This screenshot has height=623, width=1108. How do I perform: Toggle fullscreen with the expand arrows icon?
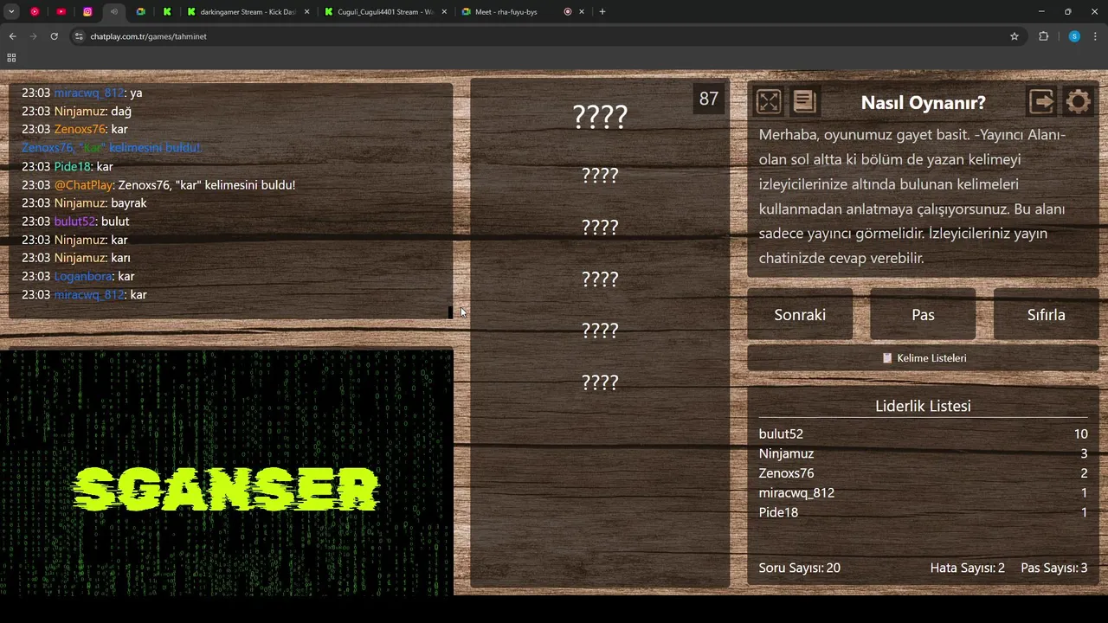tap(769, 102)
